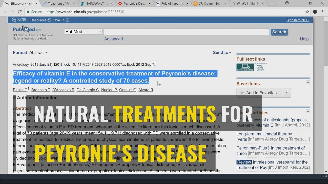Close the 'Treatment of Pey' tab
The width and height of the screenshot is (328, 184).
pos(74,4)
